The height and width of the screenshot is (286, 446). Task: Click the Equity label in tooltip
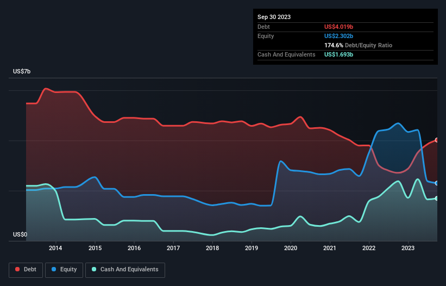pos(266,36)
